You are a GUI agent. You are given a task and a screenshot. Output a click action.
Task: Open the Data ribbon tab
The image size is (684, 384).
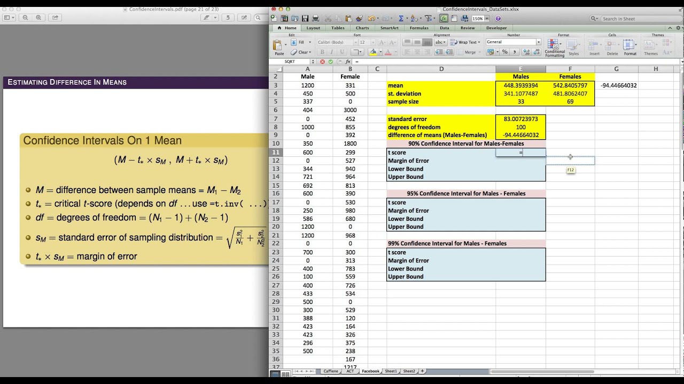(445, 28)
